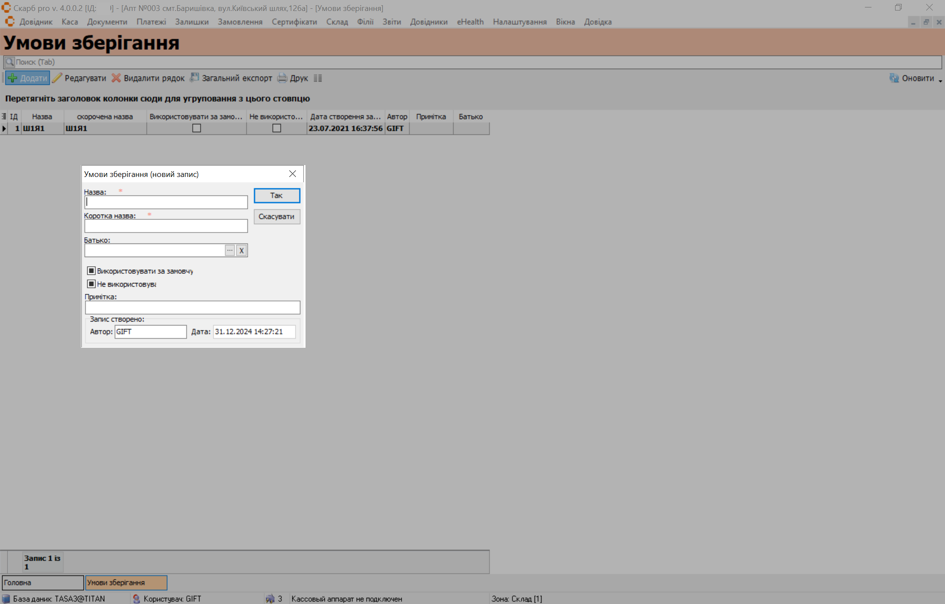Click the Оновити refresh icon

click(894, 78)
